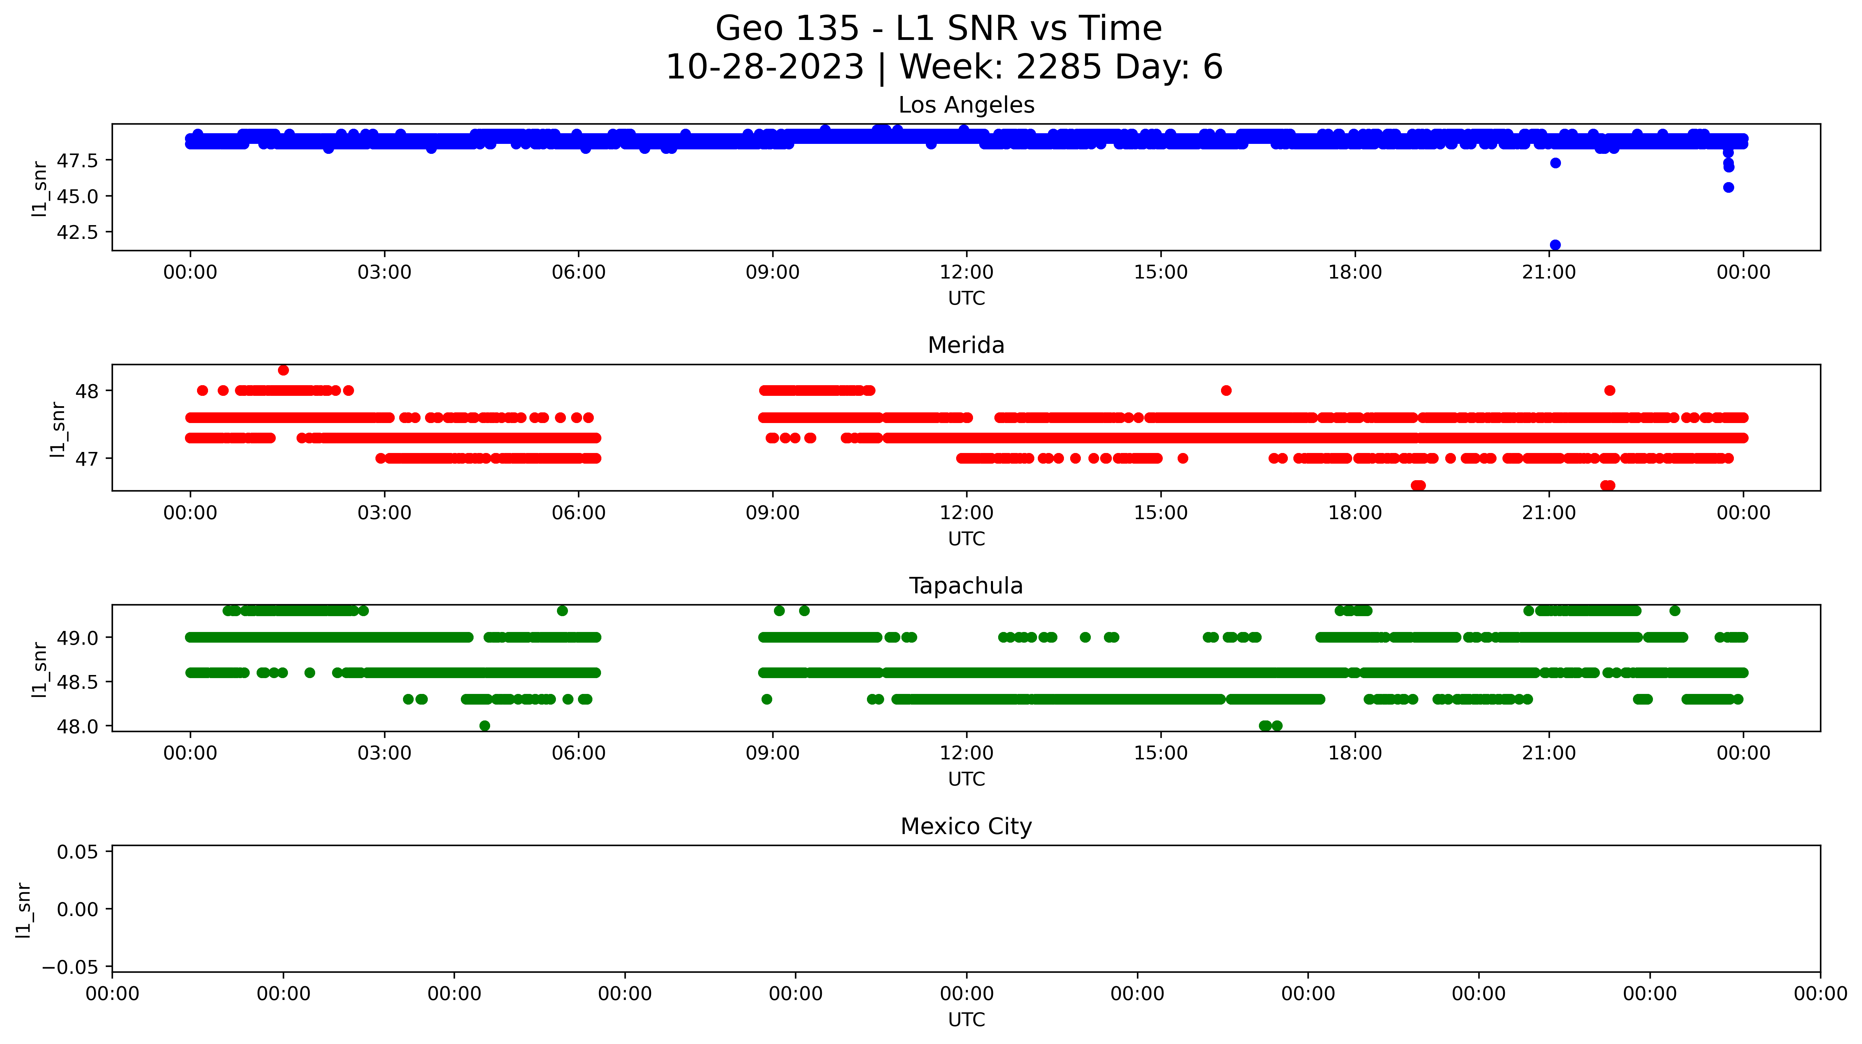Click the 21:00 x-tick under Tapachula plot
Viewport: 1862px width, 1044px height.
point(1549,753)
